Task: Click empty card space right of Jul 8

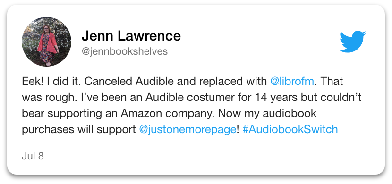Action: (x=200, y=156)
